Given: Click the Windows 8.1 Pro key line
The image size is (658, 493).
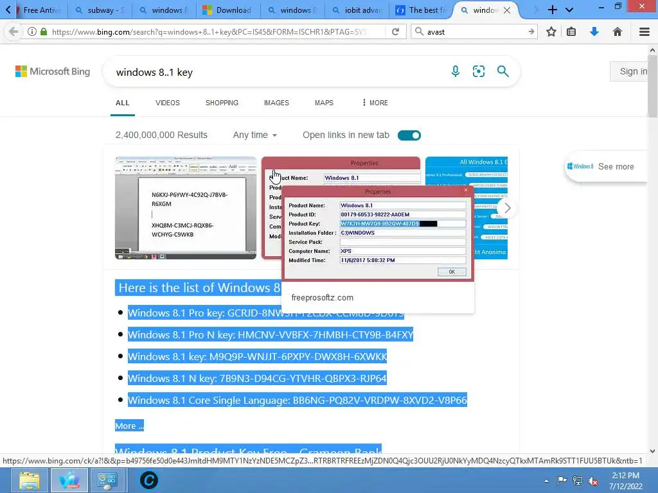Looking at the screenshot, I should click(265, 313).
